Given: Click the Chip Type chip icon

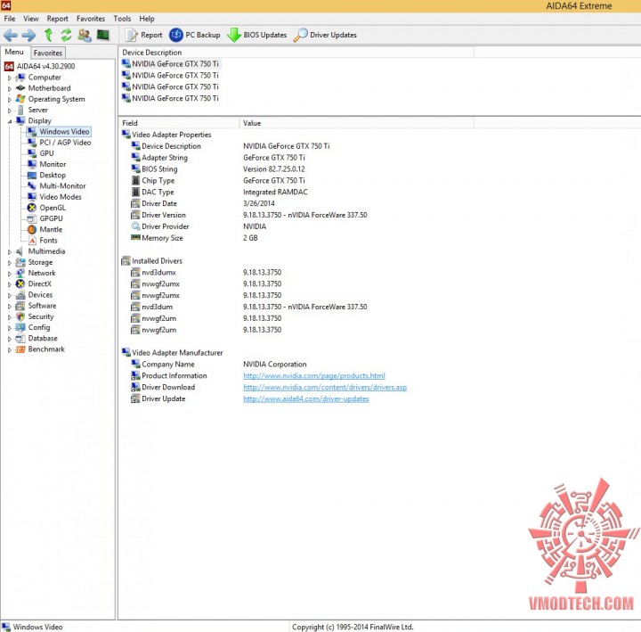Looking at the screenshot, I should [x=135, y=181].
